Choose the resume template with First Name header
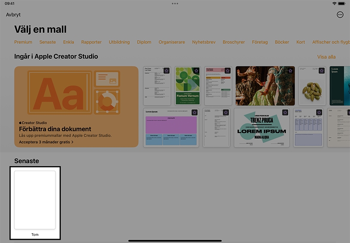The width and height of the screenshot is (350, 243). click(157, 86)
